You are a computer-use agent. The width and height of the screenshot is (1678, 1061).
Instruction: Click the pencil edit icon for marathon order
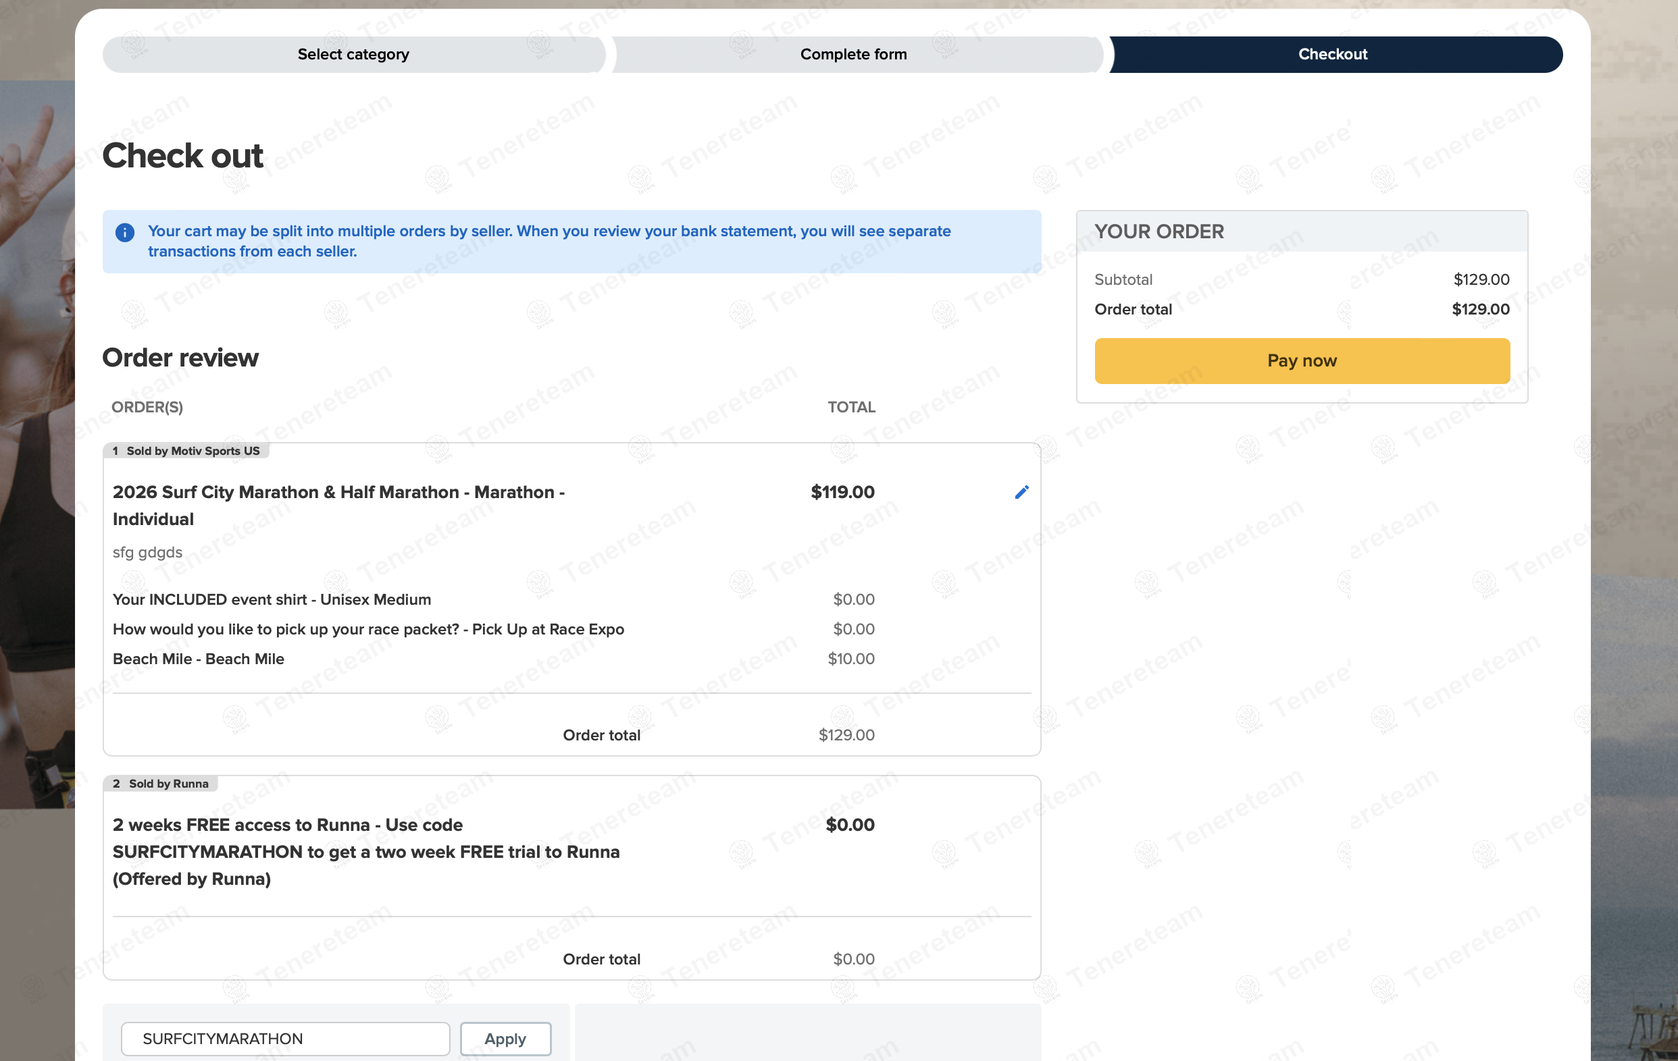[1021, 492]
